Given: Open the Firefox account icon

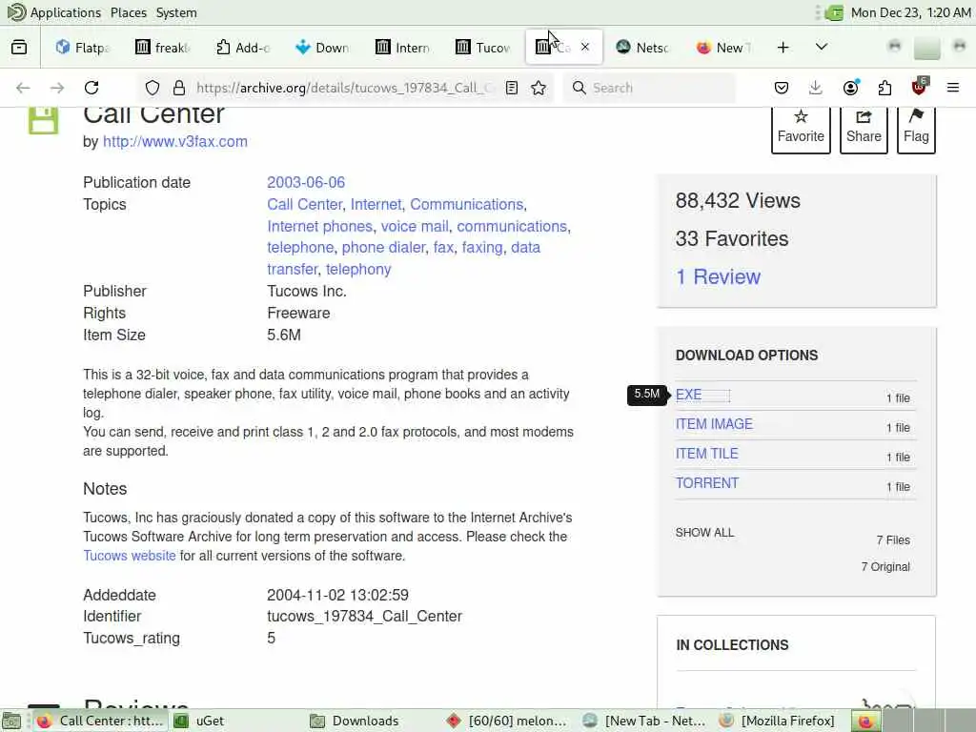Looking at the screenshot, I should click(850, 88).
